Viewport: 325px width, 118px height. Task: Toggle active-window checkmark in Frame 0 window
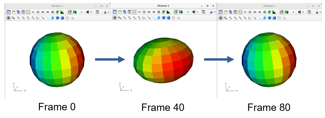click(9, 12)
